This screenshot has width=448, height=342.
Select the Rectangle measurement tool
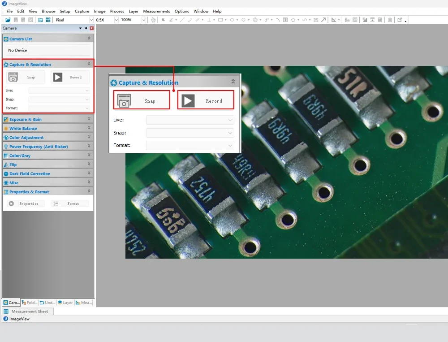[220, 20]
